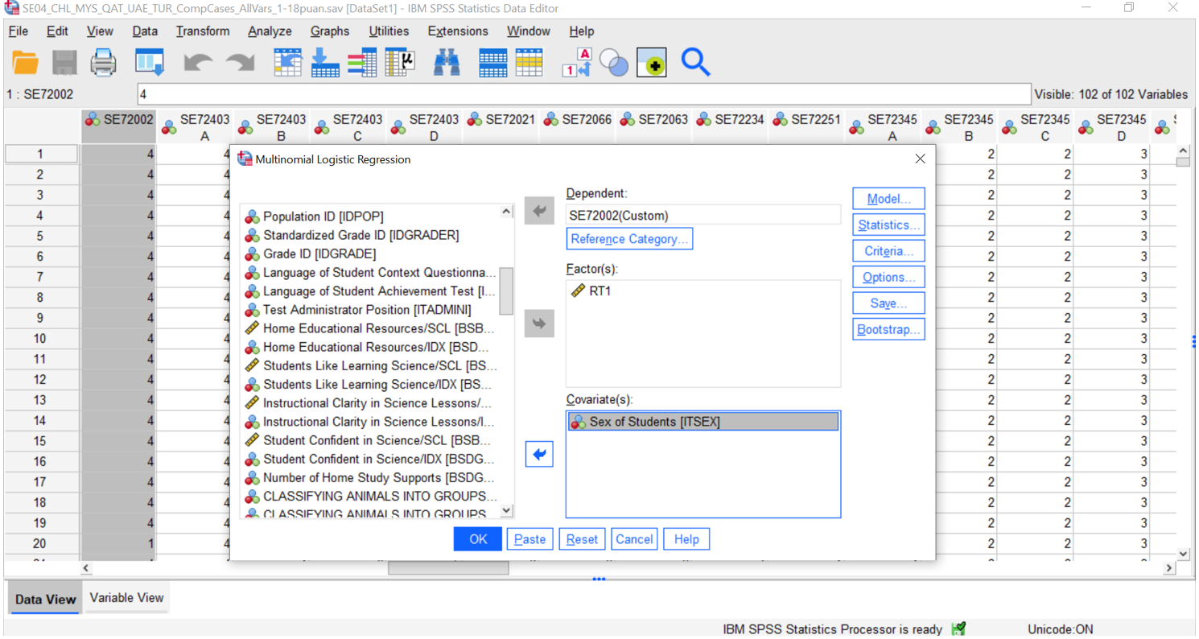Viewport: 1199px width, 639px height.
Task: Click the Dependent field SE72002(Custom)
Action: [x=703, y=216]
